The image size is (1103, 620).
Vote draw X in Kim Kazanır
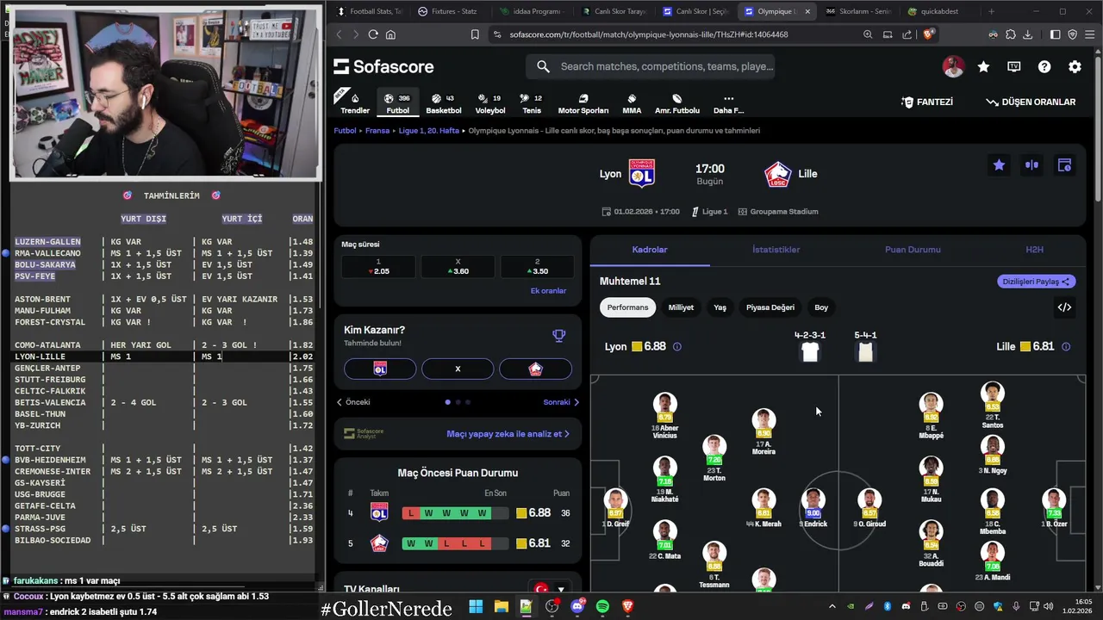point(458,369)
